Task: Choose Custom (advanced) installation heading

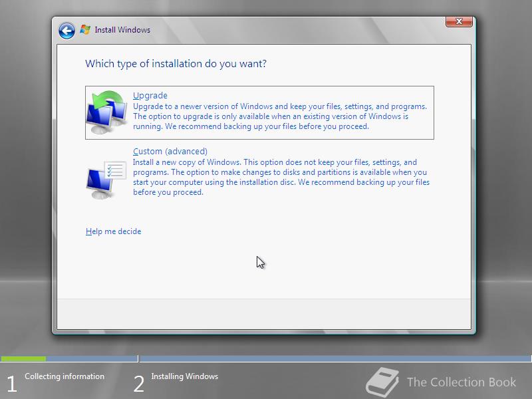Action: pos(170,151)
